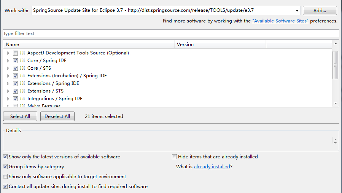Select the Core / STS row text

coord(39,68)
